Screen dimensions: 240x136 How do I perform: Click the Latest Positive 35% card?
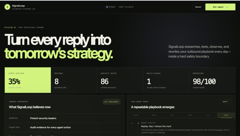pos(28,80)
